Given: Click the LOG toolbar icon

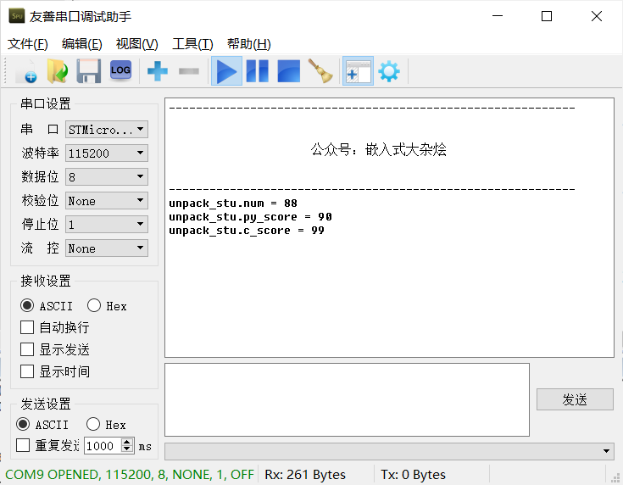Looking at the screenshot, I should [x=120, y=70].
